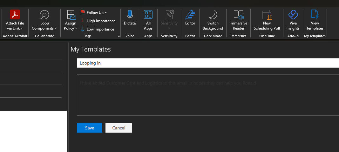Viewport: 339px width, 152px height.
Task: Launch Immersive Reader
Action: [x=239, y=20]
